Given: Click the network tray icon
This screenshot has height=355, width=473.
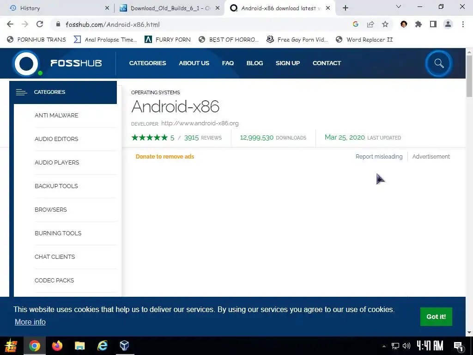Looking at the screenshot, I should click(x=395, y=346).
